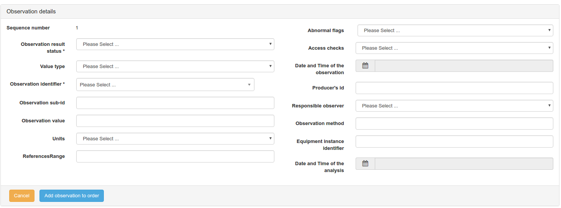The height and width of the screenshot is (208, 561).
Task: Click Add observation to order button
Action: [72, 196]
